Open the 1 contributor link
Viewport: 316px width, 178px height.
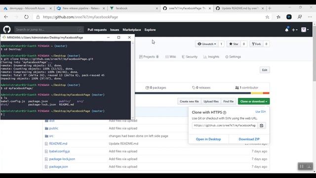point(247,88)
